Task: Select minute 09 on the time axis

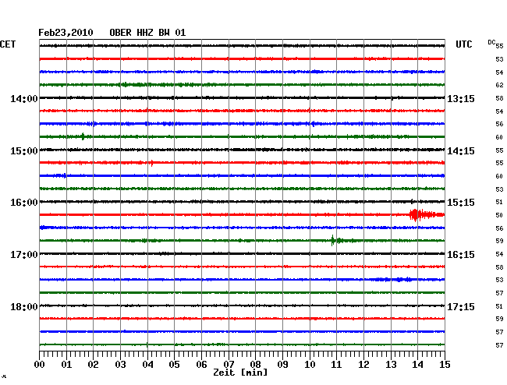Action: click(282, 364)
